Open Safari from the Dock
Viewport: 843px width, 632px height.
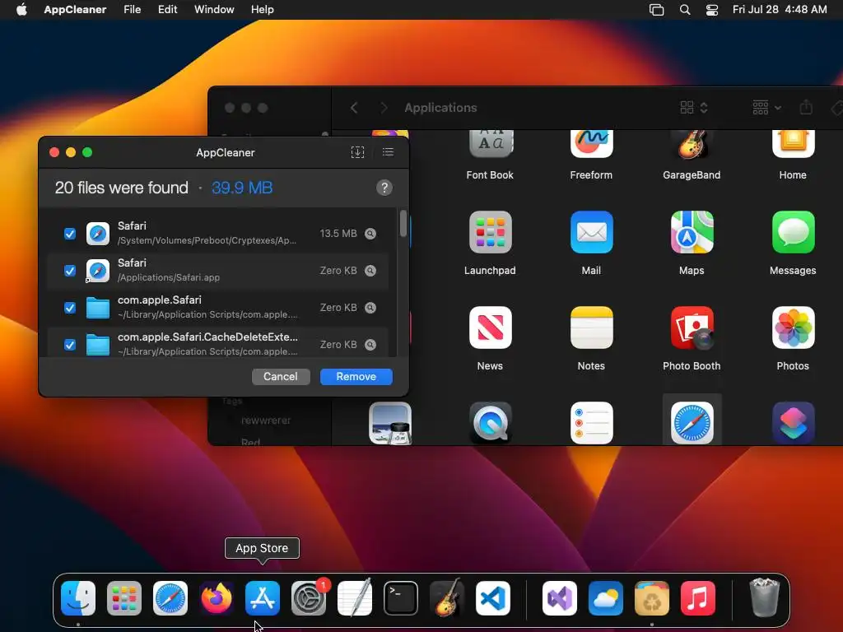(170, 598)
